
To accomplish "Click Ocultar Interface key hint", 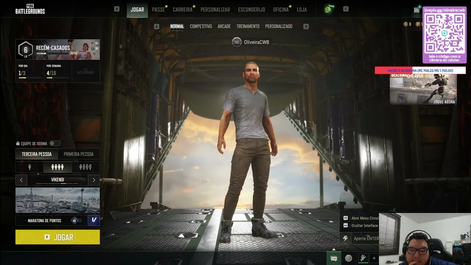I will click(x=361, y=226).
